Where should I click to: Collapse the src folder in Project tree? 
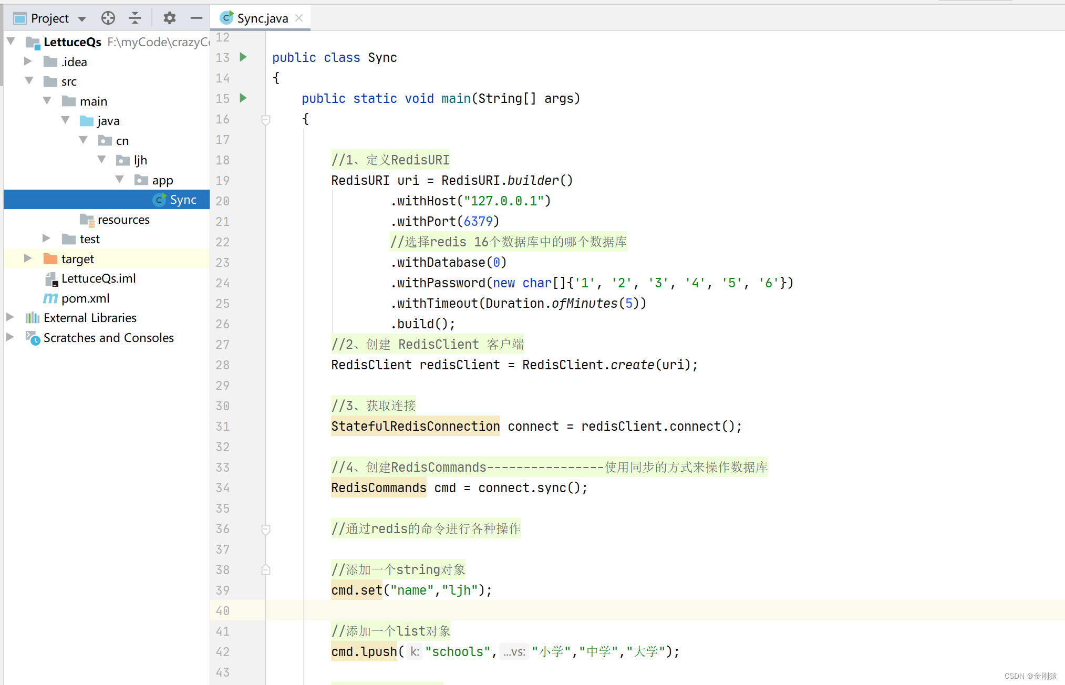pyautogui.click(x=29, y=81)
